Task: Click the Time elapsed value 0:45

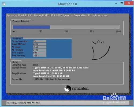Action: pos(40,53)
